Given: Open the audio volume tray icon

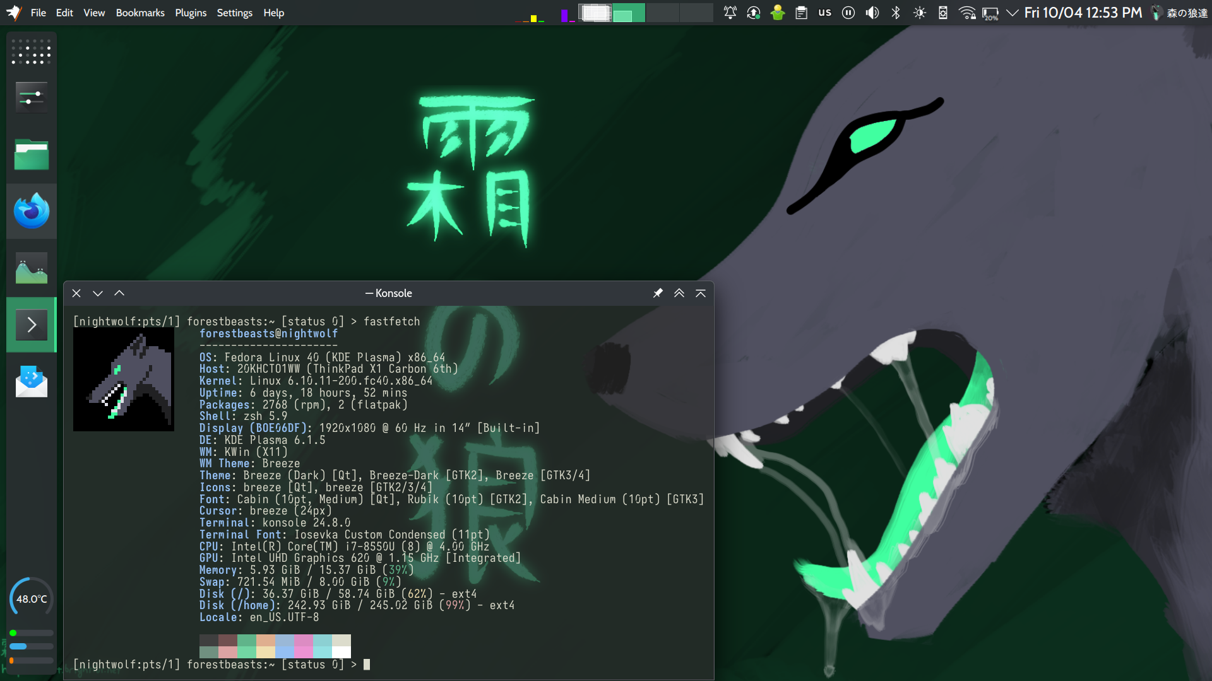Looking at the screenshot, I should 872,13.
